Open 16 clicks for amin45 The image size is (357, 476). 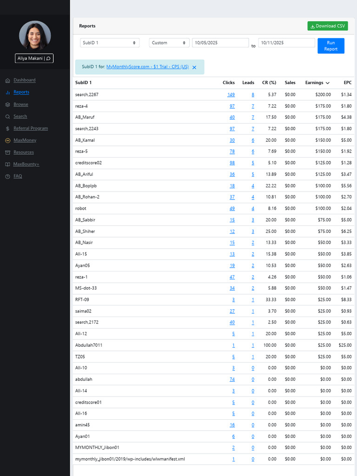[x=232, y=425]
